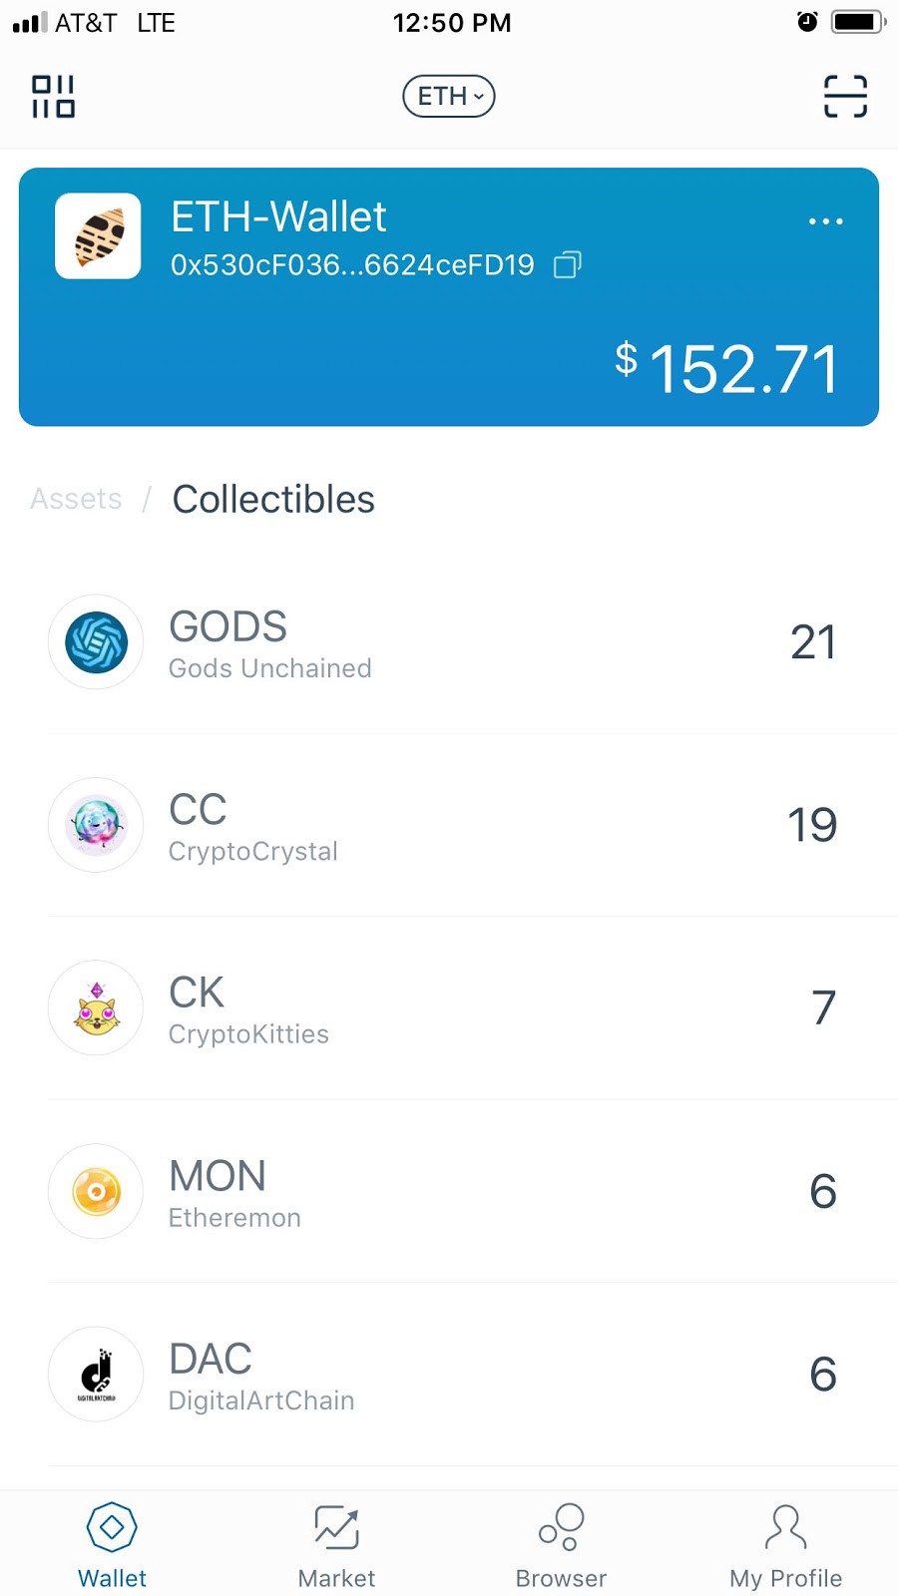Viewport: 898px width, 1596px height.
Task: Tap the QR scan icon
Action: click(x=845, y=97)
